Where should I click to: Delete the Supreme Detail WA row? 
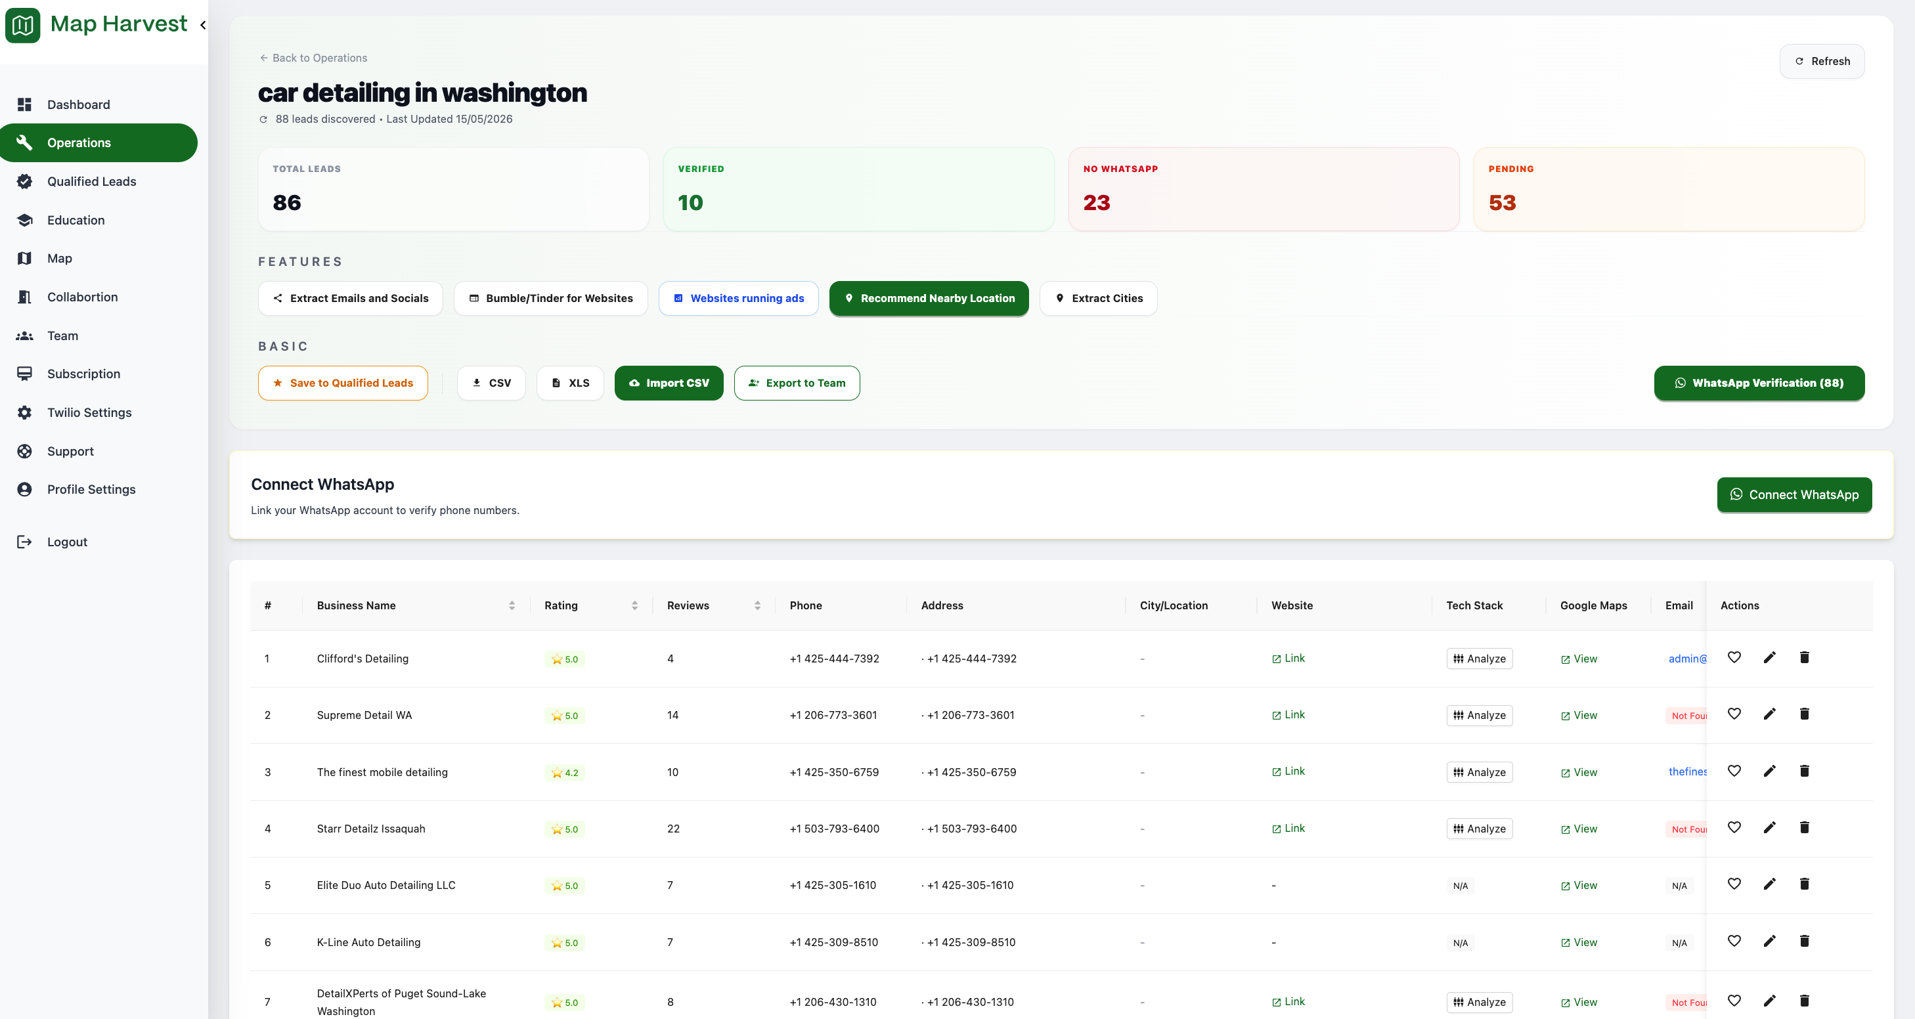point(1804,714)
